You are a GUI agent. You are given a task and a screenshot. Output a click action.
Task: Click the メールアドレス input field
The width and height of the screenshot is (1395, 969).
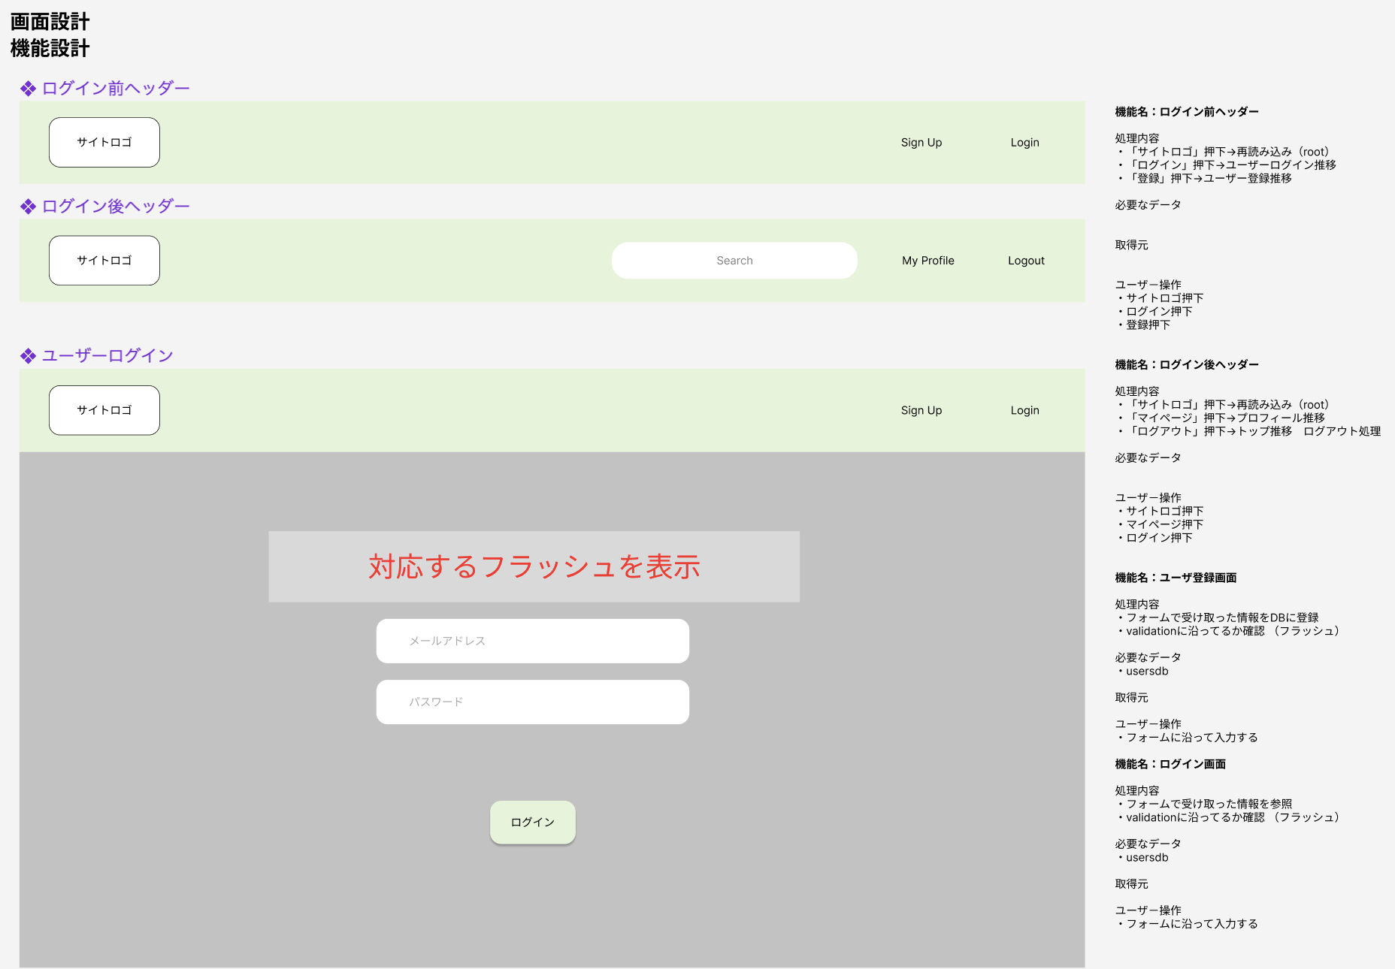[x=532, y=641]
